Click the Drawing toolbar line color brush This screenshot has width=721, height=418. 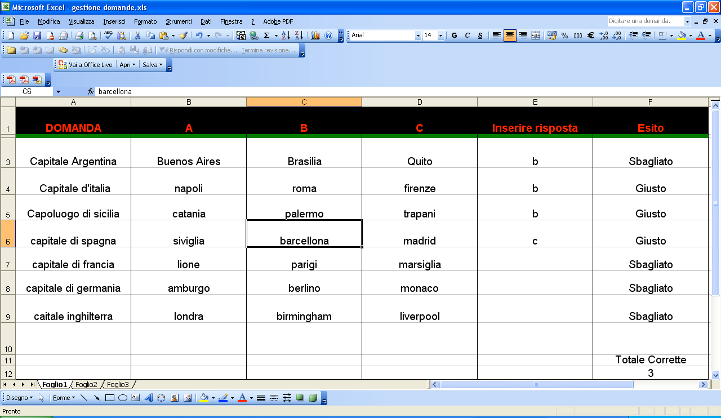[x=223, y=398]
